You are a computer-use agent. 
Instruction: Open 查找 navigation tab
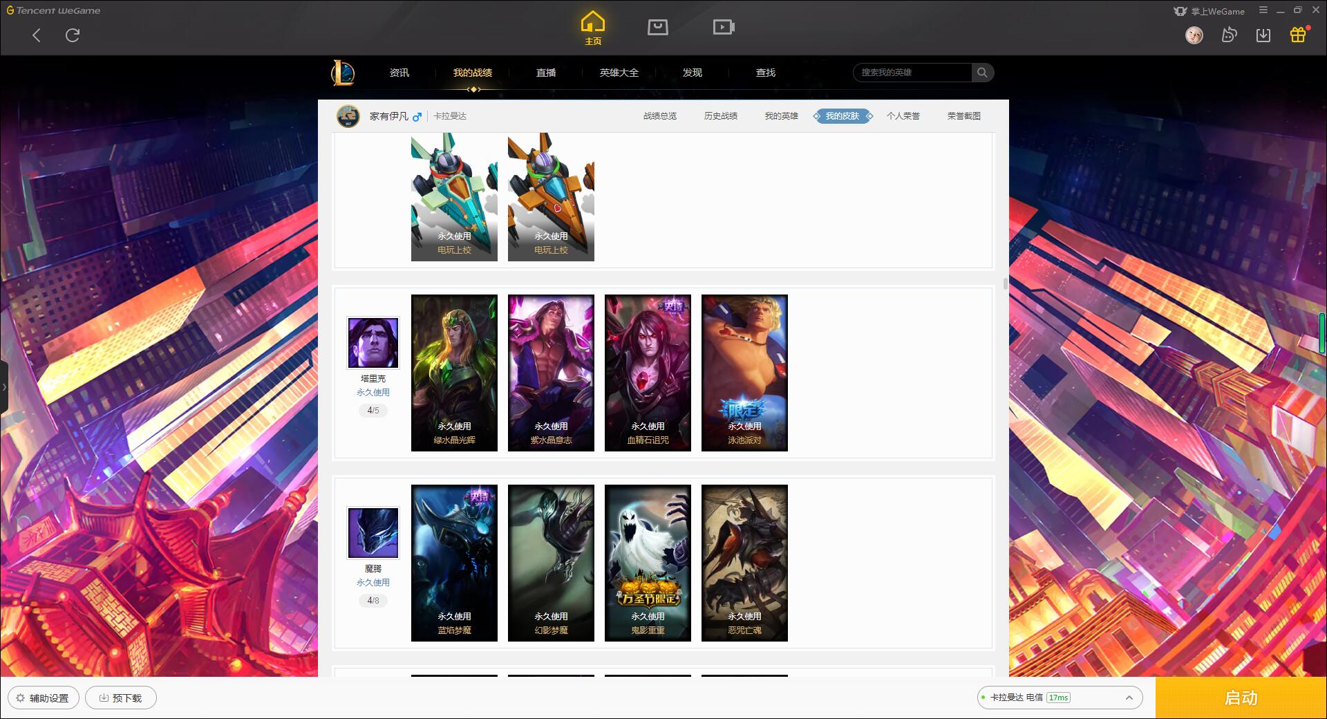pyautogui.click(x=766, y=73)
